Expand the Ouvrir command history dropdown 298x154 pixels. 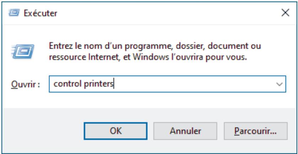(279, 85)
